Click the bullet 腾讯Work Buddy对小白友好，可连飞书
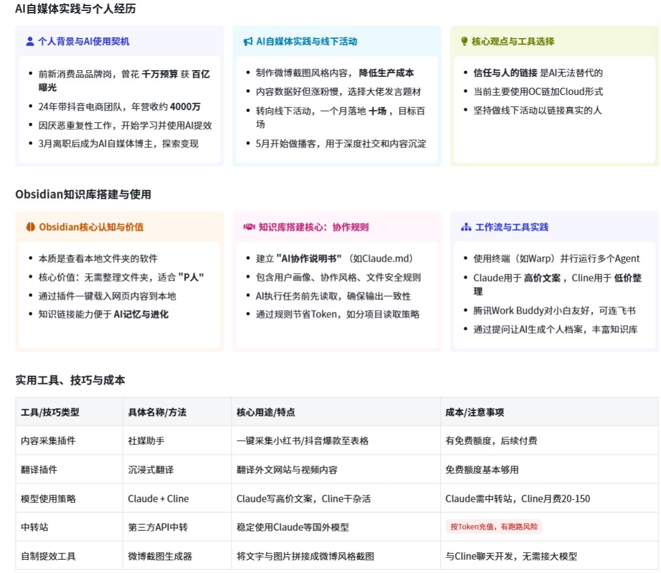Image resolution: width=661 pixels, height=573 pixels. point(554,311)
